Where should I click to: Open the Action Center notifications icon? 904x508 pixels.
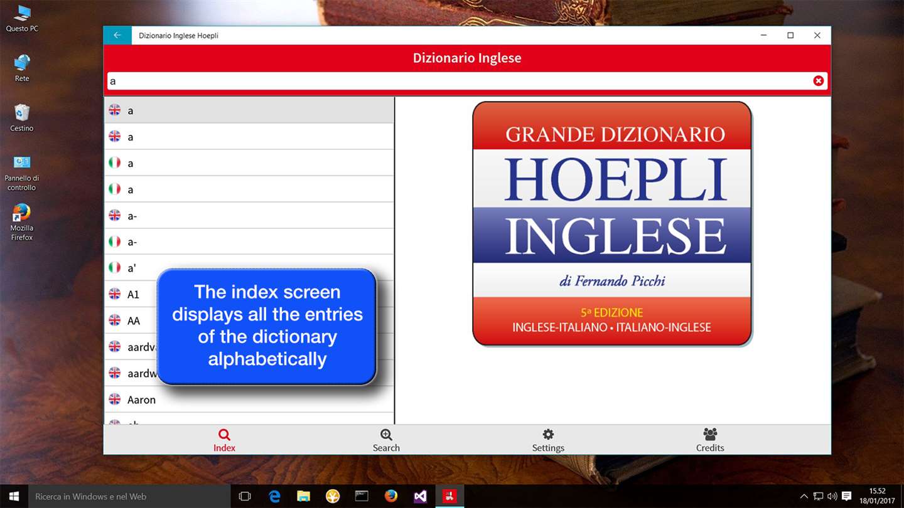(x=846, y=496)
